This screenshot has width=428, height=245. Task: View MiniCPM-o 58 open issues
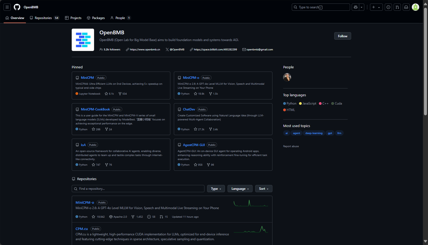coord(151,217)
